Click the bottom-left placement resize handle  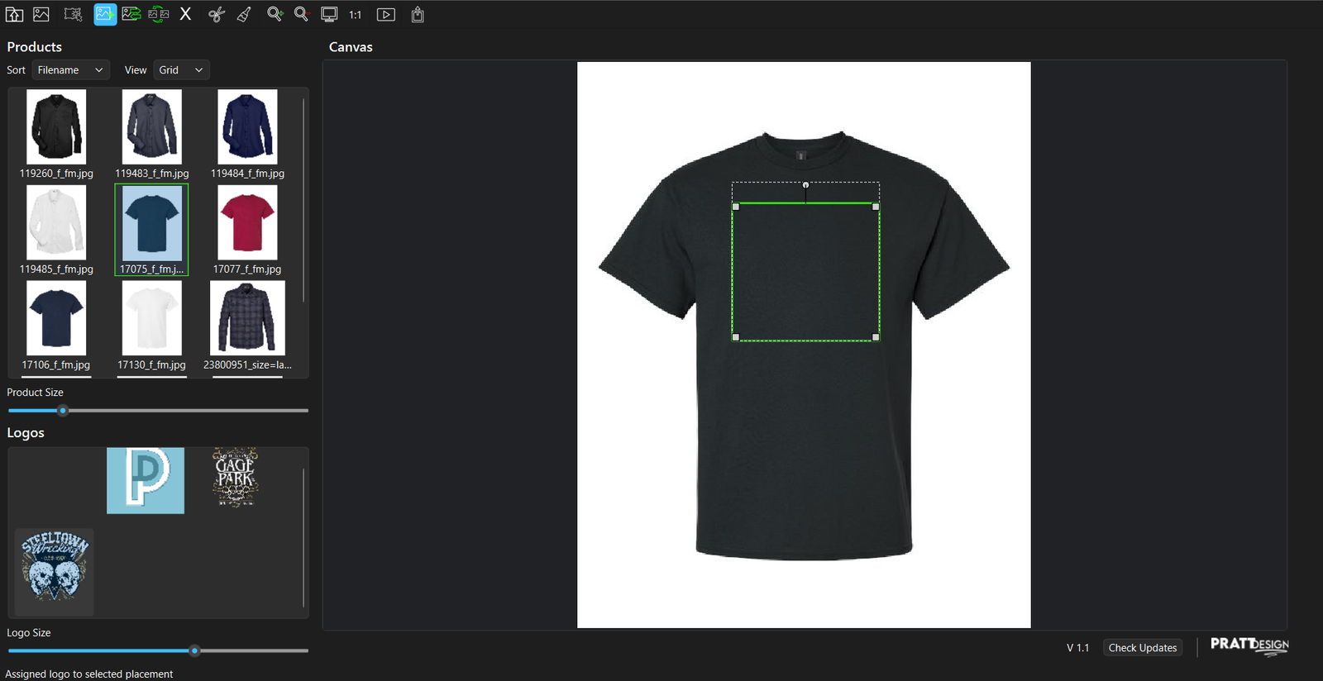pos(736,337)
